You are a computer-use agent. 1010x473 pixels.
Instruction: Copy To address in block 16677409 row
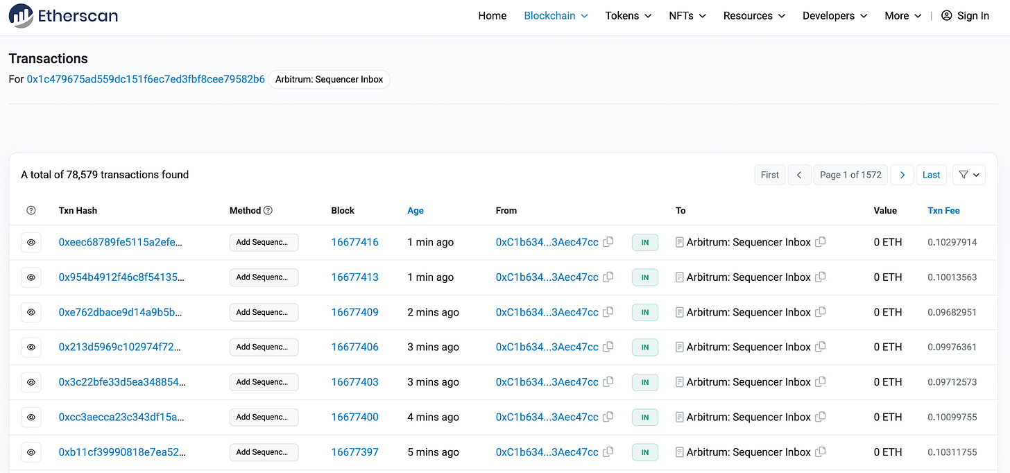point(821,312)
